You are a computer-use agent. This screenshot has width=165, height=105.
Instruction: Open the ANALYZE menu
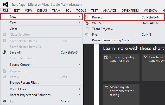coord(110,11)
